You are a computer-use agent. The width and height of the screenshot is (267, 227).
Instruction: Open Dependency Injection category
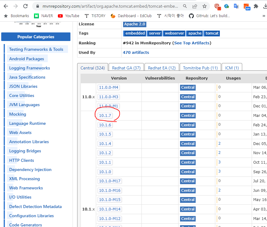pos(30,170)
